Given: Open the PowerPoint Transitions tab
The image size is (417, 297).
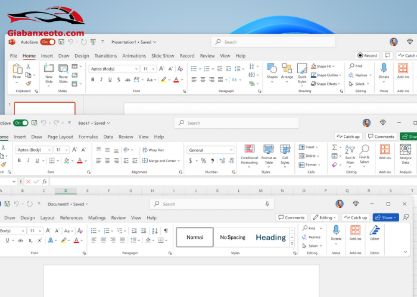Looking at the screenshot, I should 105,56.
